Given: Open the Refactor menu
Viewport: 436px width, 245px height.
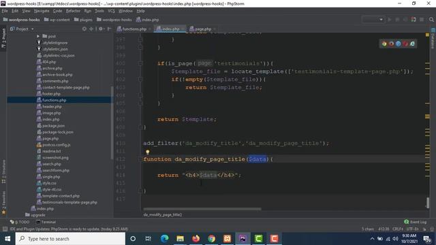Looking at the screenshot, I should point(73,11).
